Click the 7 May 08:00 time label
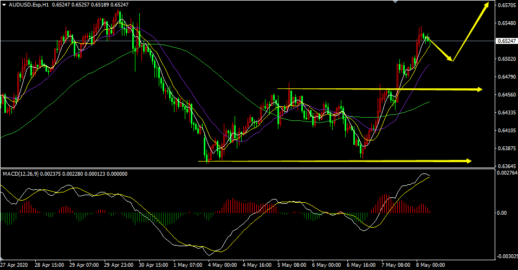The image size is (518, 270). pyautogui.click(x=396, y=265)
